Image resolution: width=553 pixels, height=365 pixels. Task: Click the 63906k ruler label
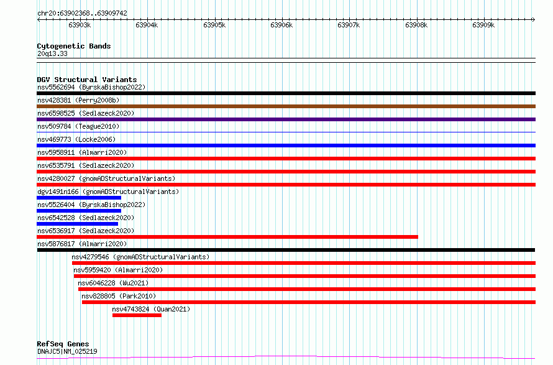pyautogui.click(x=281, y=25)
